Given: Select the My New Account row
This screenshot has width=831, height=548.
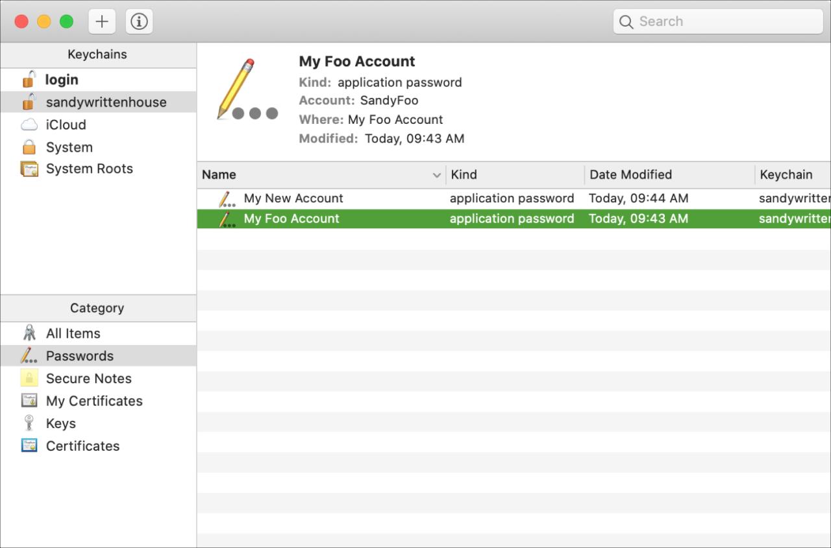Looking at the screenshot, I should tap(293, 198).
